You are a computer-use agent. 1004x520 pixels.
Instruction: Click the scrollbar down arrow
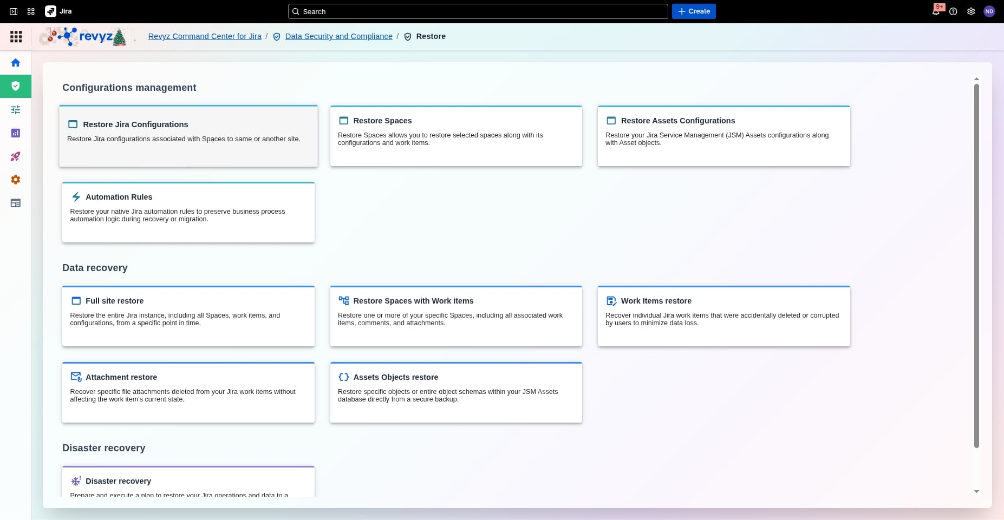976,491
